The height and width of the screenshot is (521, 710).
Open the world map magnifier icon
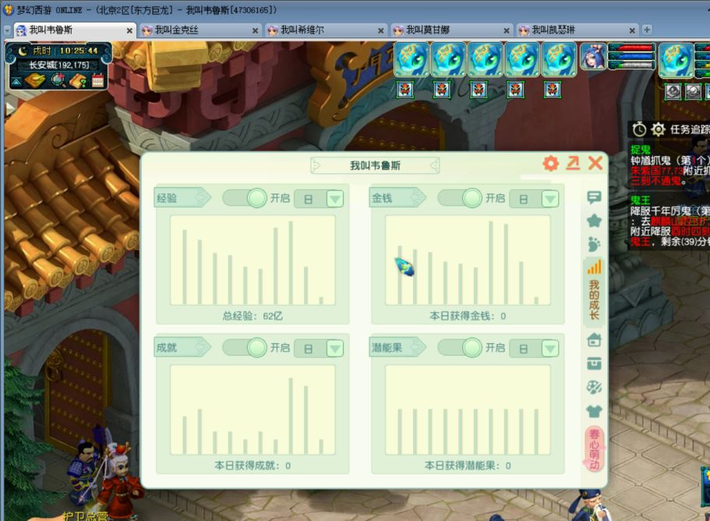pos(58,80)
